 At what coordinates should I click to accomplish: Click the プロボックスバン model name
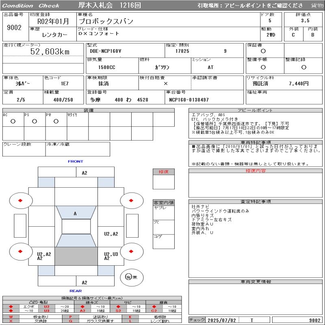pyautogui.click(x=106, y=21)
